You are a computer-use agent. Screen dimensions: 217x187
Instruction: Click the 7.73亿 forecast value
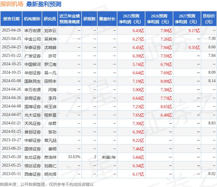166,98
